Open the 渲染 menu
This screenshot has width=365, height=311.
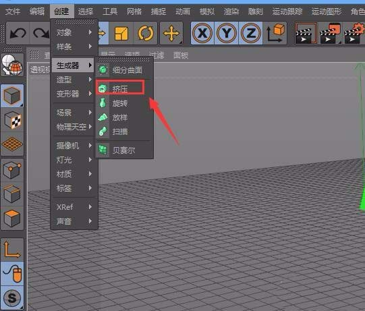pos(231,11)
